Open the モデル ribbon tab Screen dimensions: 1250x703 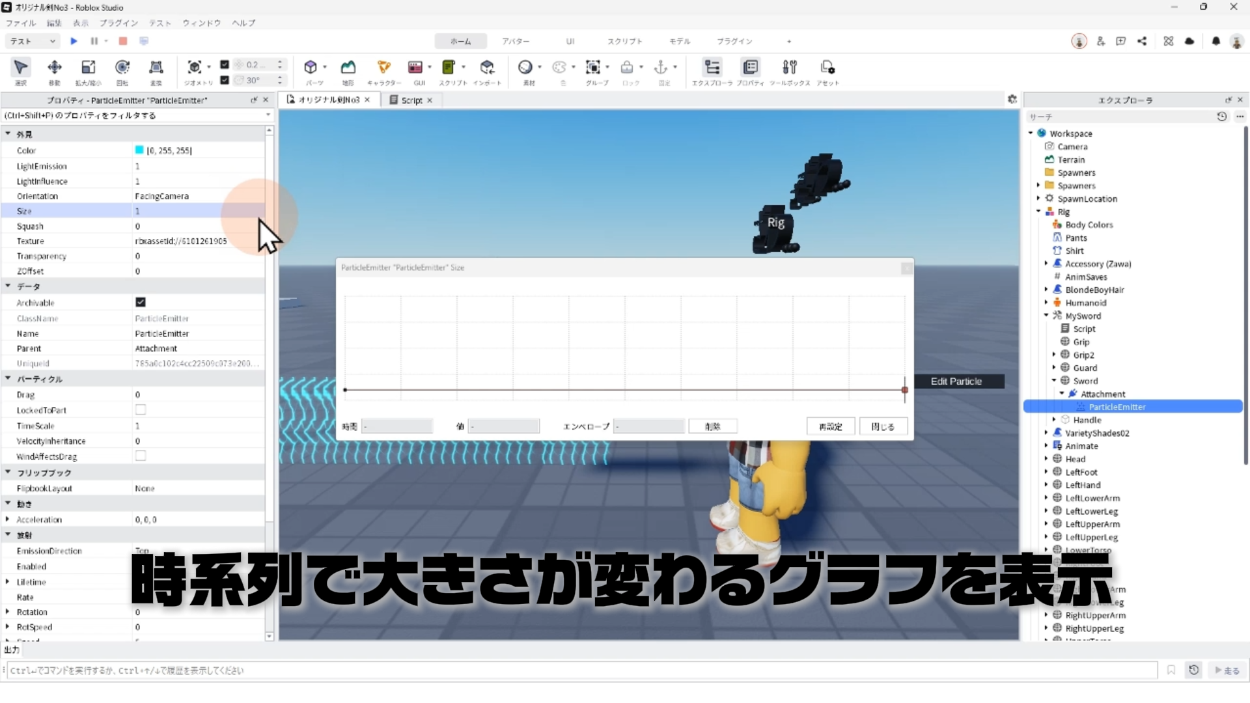[x=679, y=41]
